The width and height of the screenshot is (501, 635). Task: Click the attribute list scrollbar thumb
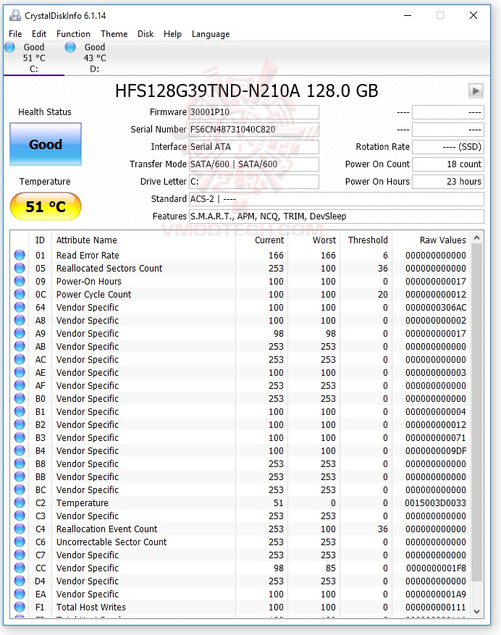click(476, 412)
